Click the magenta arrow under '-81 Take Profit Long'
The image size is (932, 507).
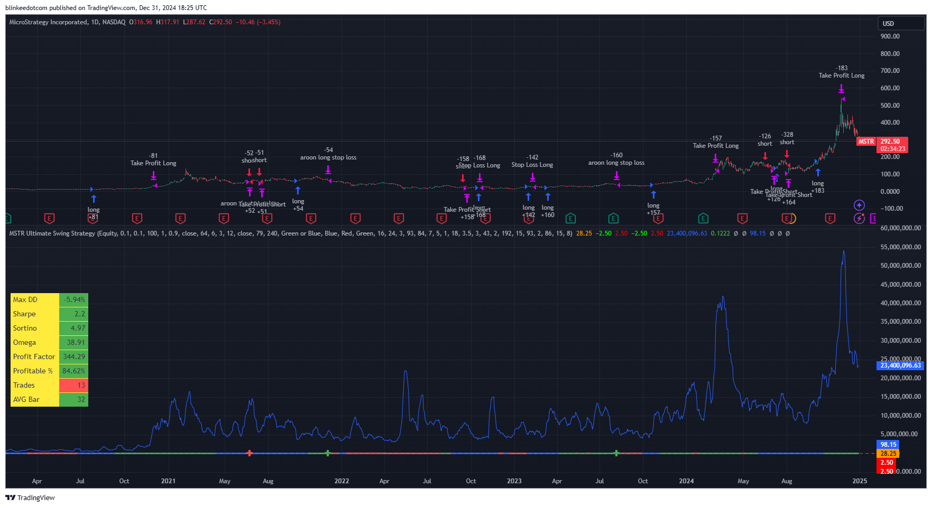[x=153, y=175]
